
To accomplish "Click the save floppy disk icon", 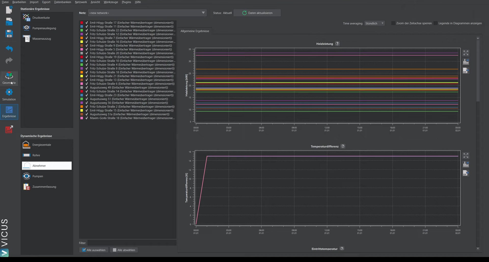I will pos(9,34).
